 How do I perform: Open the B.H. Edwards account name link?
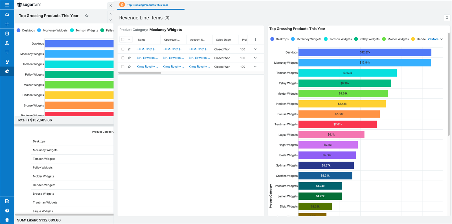tap(199, 58)
